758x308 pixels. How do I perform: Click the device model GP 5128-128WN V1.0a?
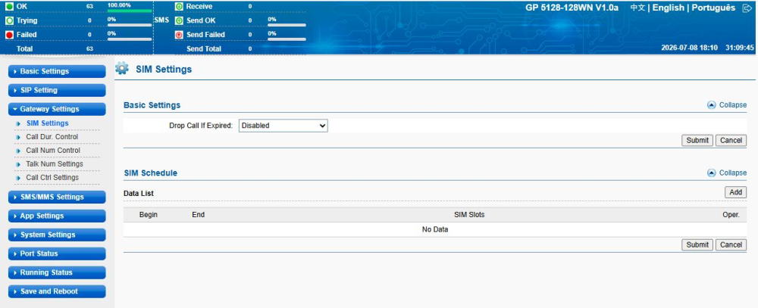pos(572,8)
